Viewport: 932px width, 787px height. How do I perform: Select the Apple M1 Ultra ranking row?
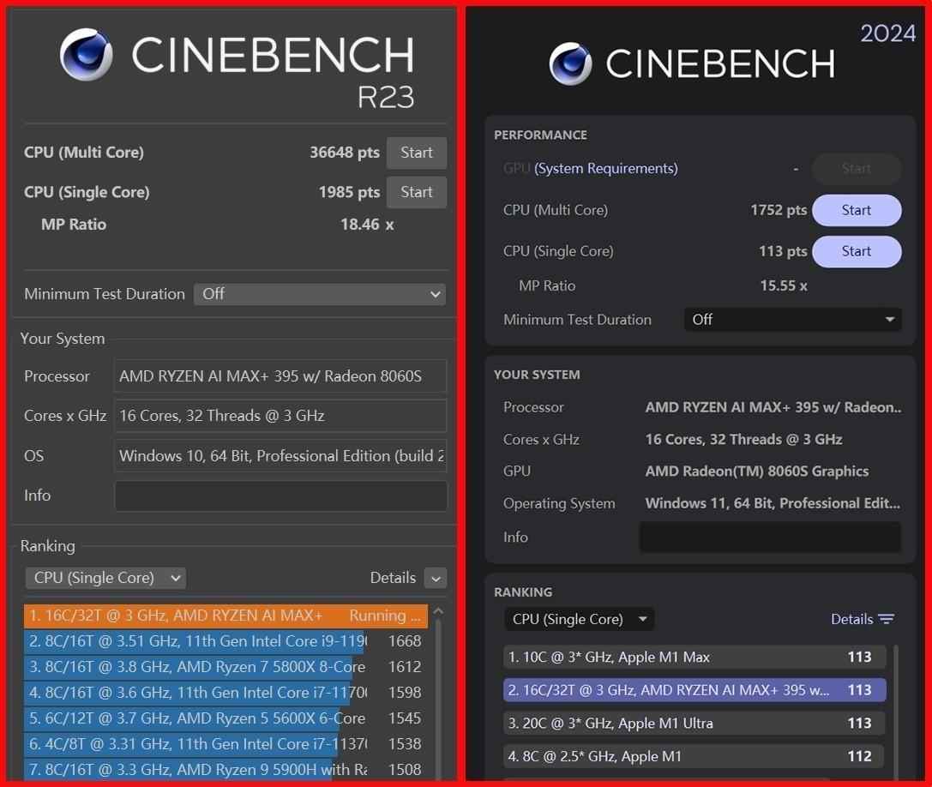(694, 723)
